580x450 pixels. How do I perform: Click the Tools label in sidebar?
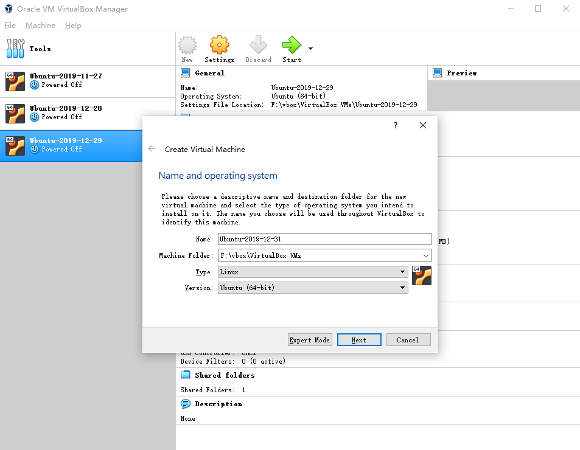(40, 49)
